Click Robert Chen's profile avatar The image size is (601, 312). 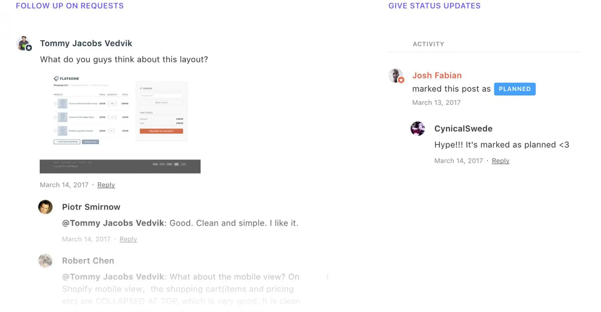(45, 261)
